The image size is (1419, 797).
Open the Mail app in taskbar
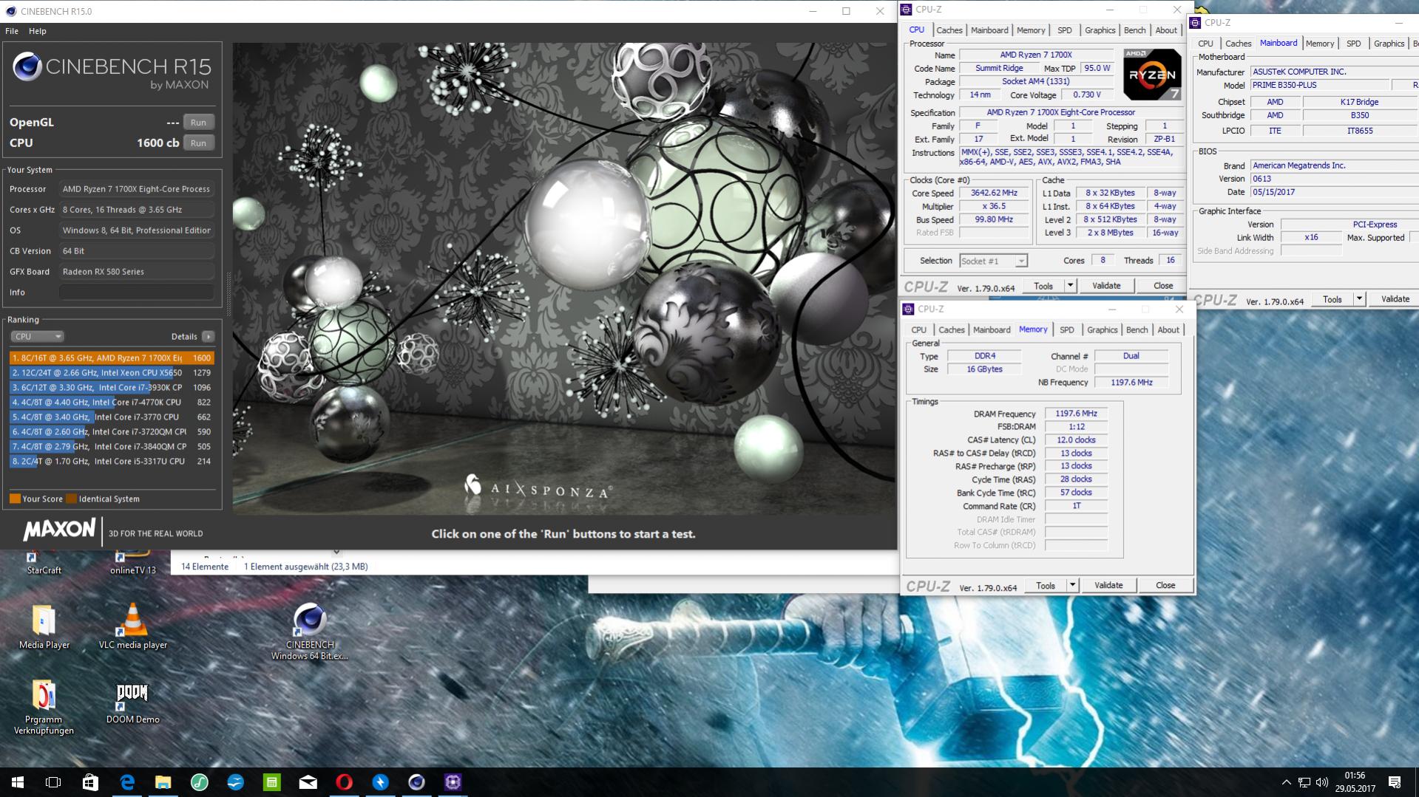click(308, 782)
